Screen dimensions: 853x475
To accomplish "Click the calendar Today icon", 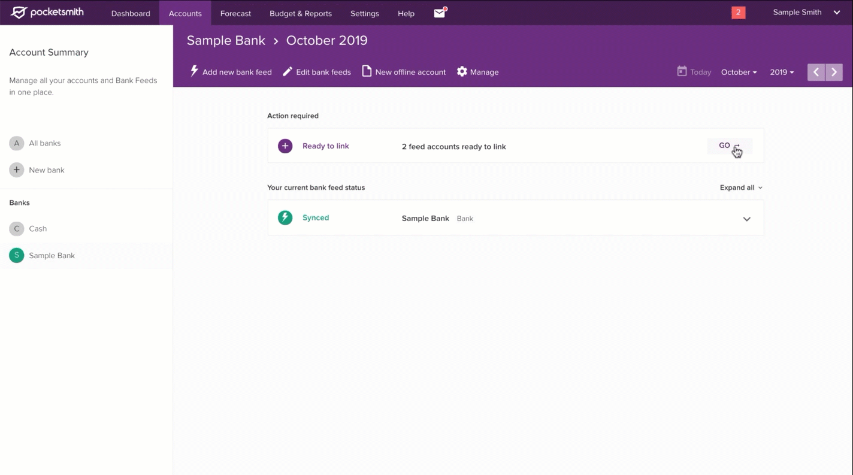I will coord(682,71).
